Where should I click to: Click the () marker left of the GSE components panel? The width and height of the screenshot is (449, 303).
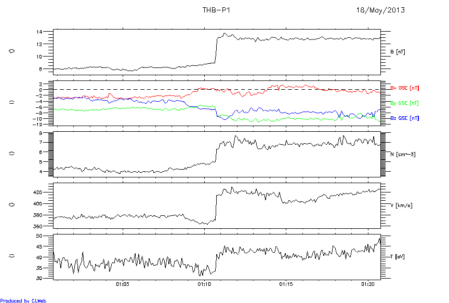(12, 102)
